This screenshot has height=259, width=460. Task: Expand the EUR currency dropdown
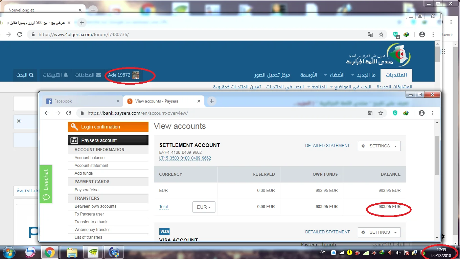pyautogui.click(x=204, y=207)
